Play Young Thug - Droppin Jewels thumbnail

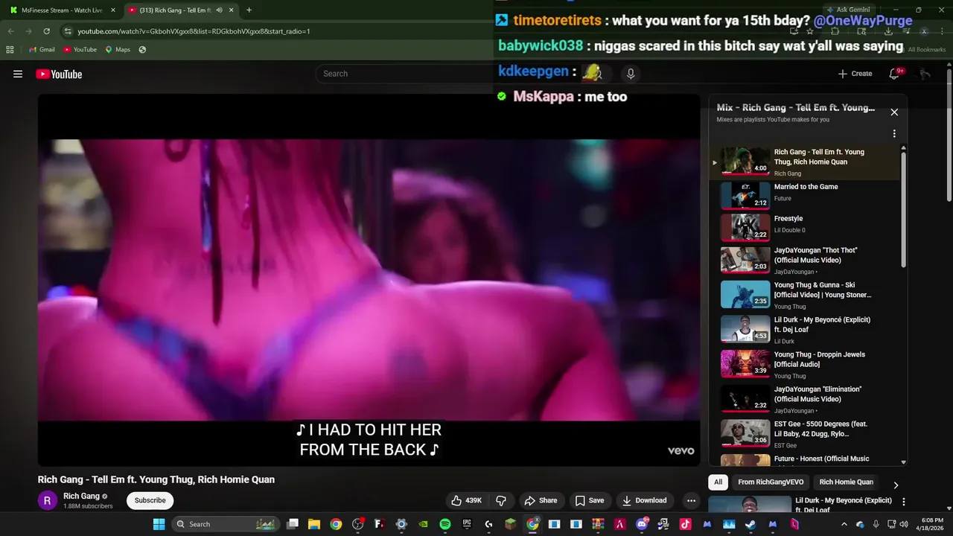[745, 363]
